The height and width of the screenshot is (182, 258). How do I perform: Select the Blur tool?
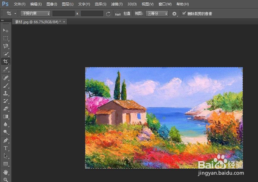6,124
